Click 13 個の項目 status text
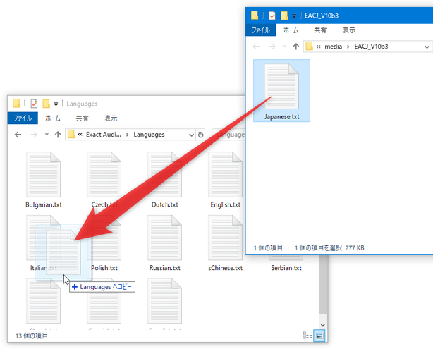The image size is (433, 349). [31, 336]
